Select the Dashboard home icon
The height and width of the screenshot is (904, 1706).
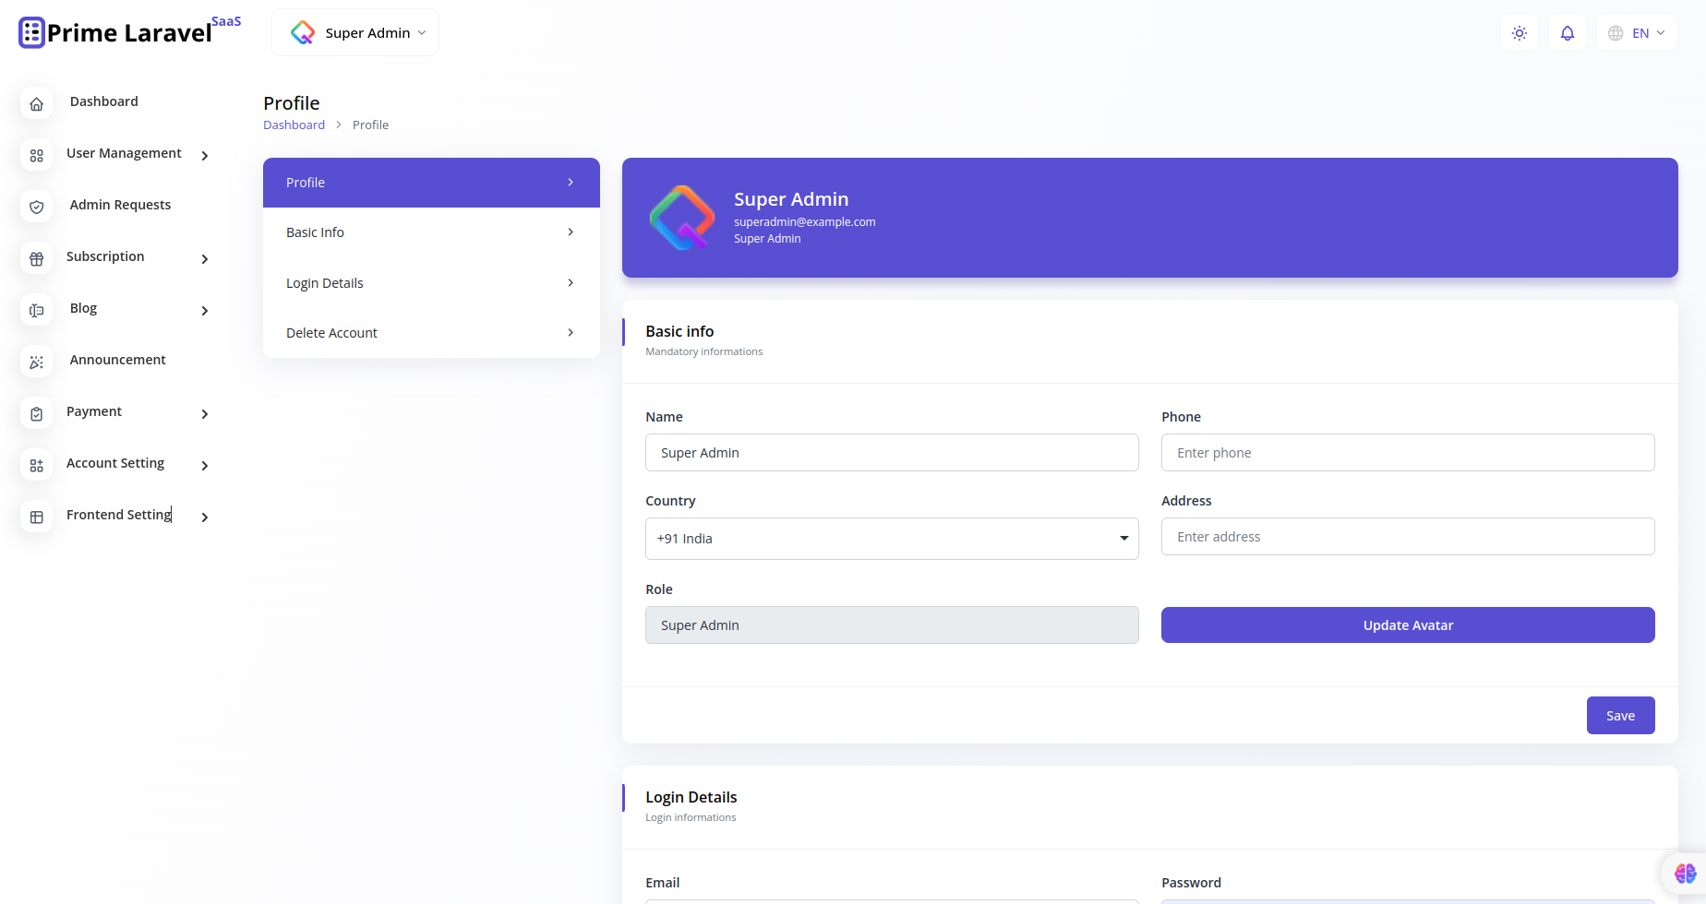(36, 103)
